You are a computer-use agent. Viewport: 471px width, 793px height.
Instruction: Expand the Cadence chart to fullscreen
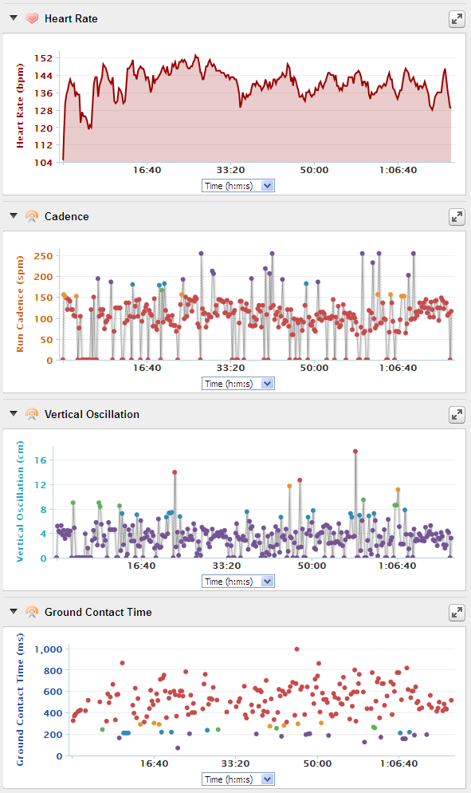(x=457, y=217)
